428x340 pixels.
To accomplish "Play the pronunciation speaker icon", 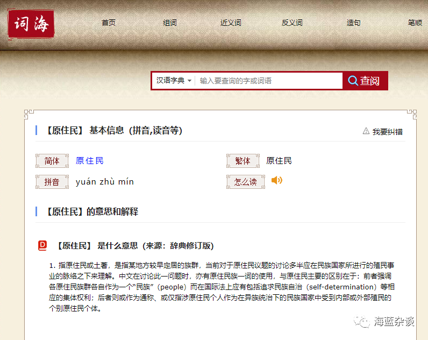I will coord(276,180).
